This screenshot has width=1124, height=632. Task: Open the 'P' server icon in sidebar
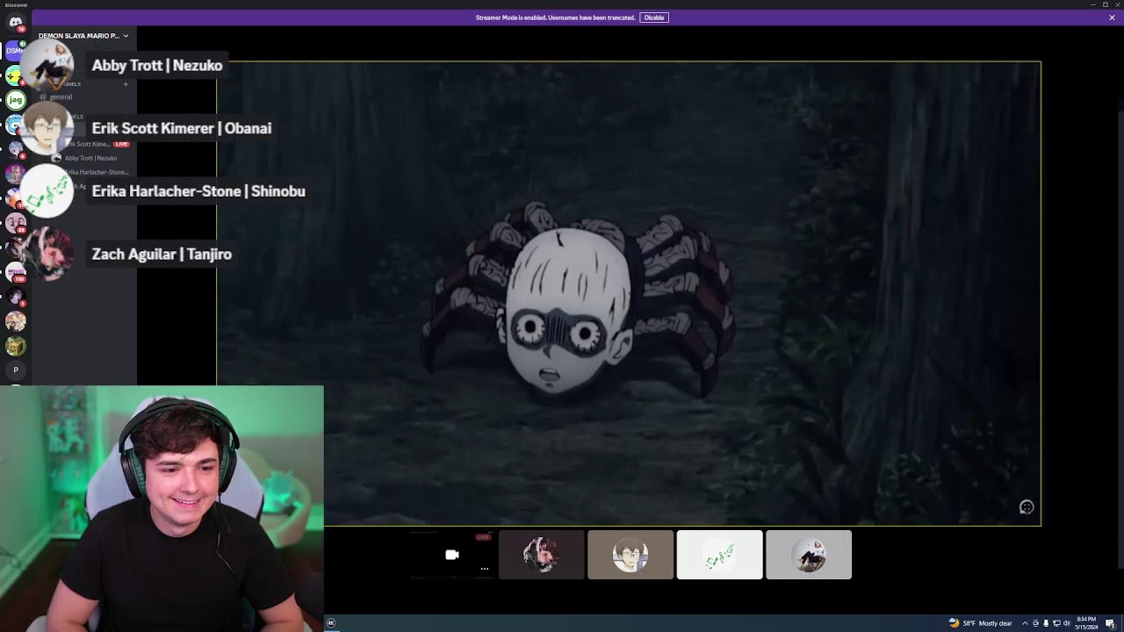tap(15, 370)
